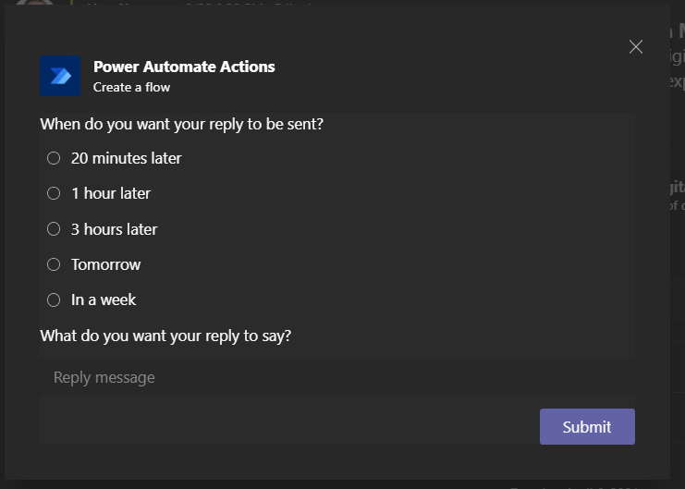Choose the 1 hour later radio option
The height and width of the screenshot is (489, 685).
pos(54,193)
